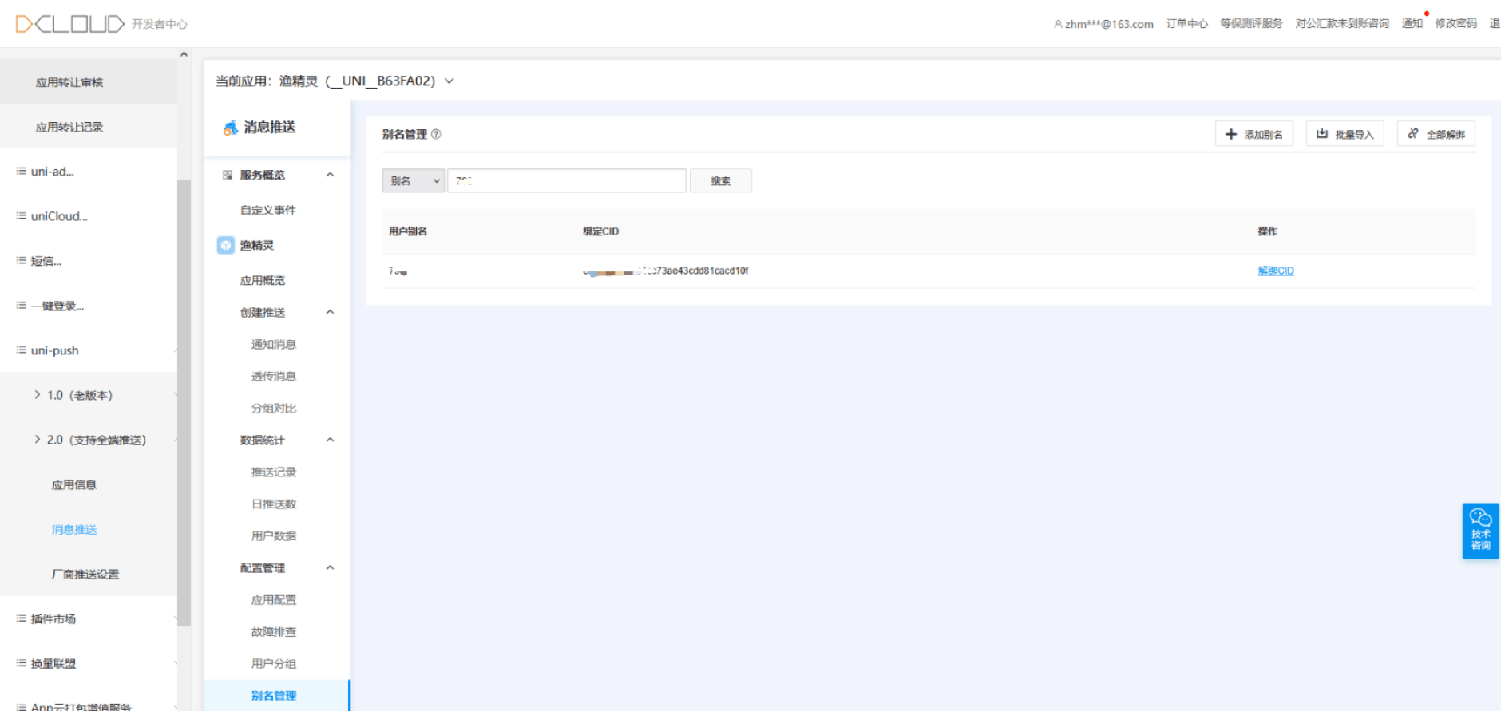The image size is (1501, 711).
Task: Expand the 2.0 (支持全端推送) item
Action: [x=38, y=439]
